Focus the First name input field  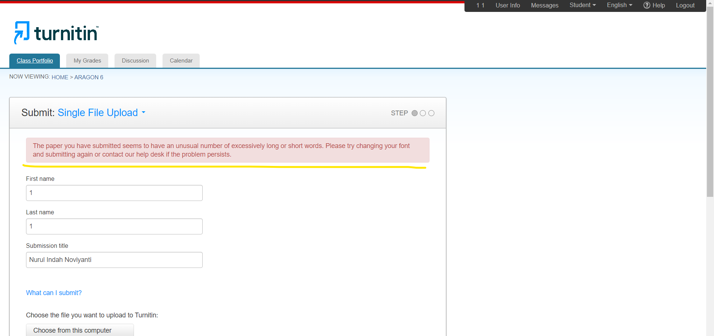(x=114, y=193)
